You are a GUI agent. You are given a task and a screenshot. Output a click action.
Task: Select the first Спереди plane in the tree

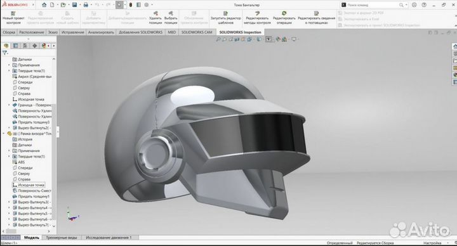pyautogui.click(x=22, y=82)
